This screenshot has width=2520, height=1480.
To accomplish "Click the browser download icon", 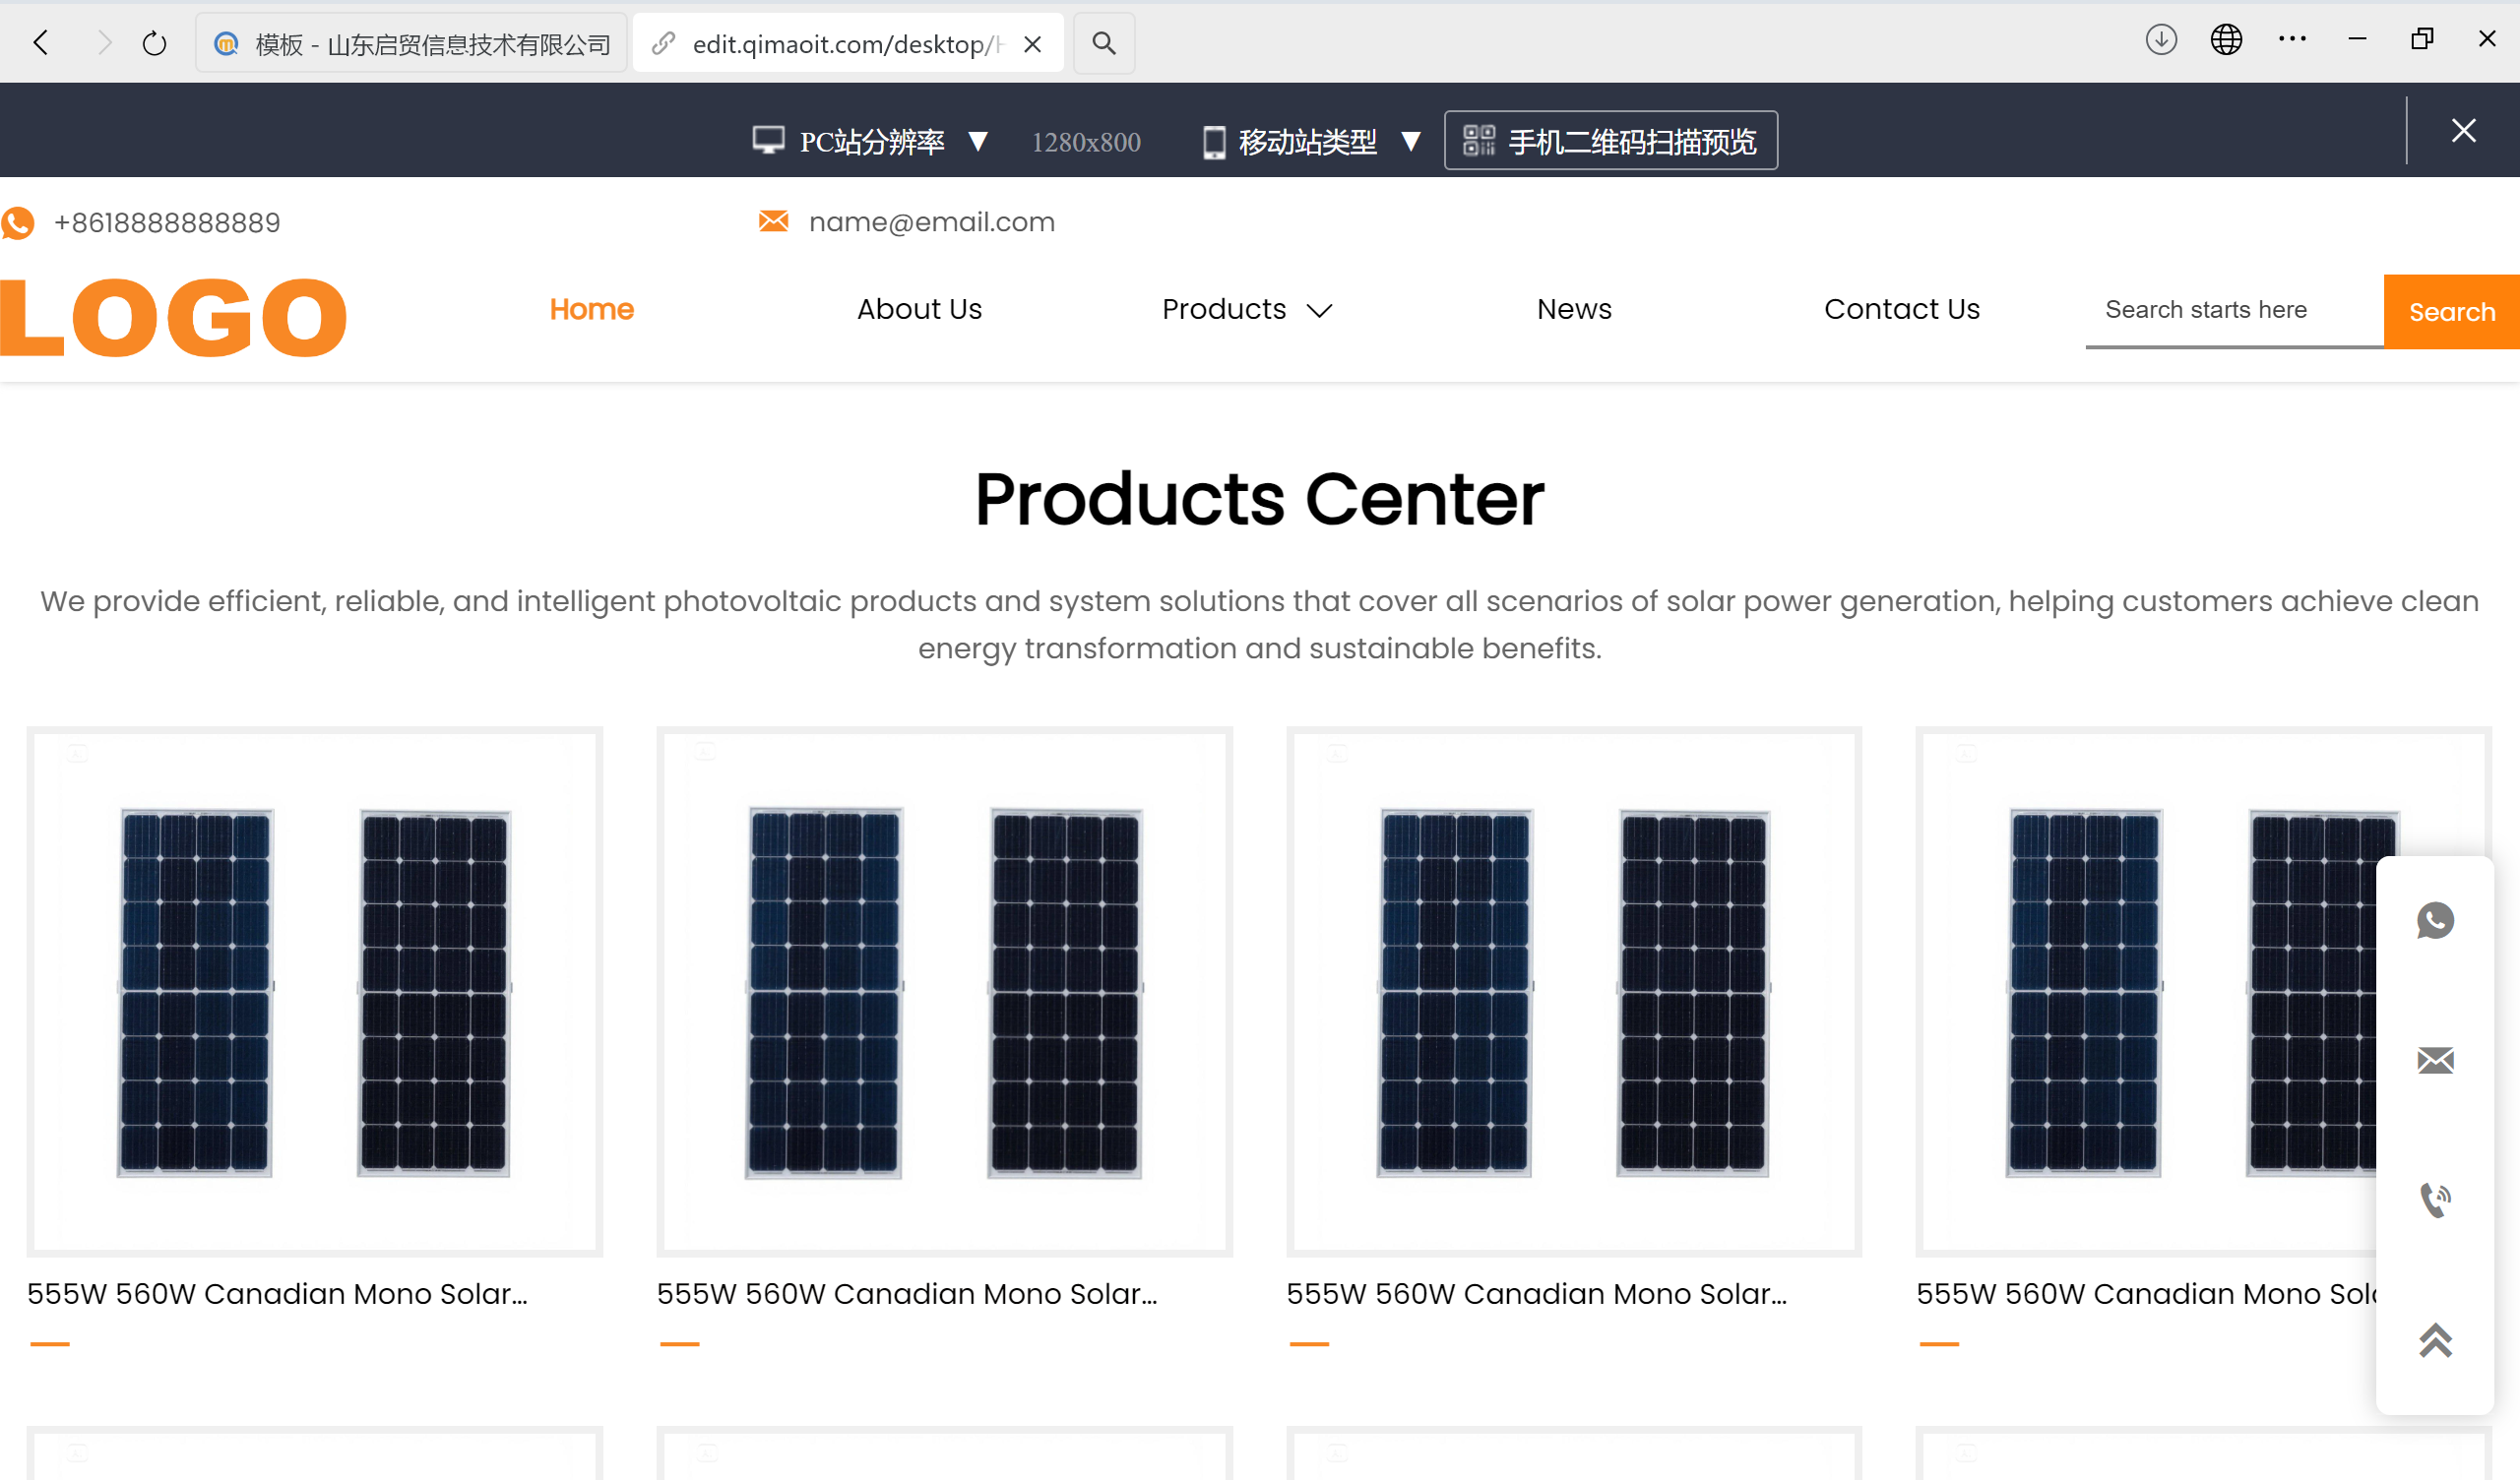I will point(2161,41).
